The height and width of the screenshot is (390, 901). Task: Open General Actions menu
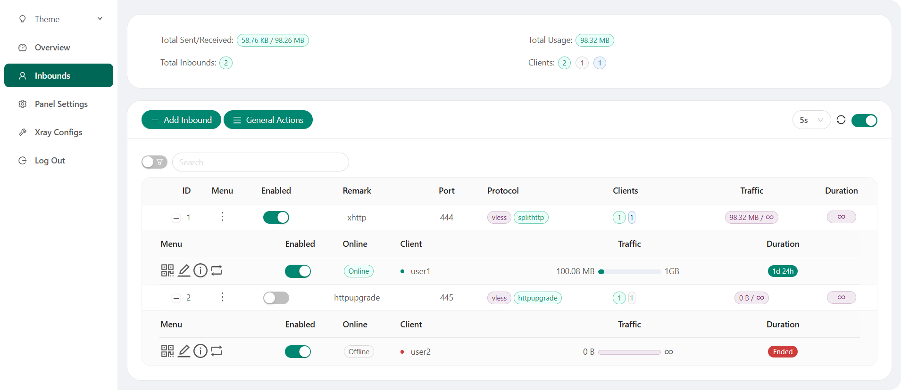click(x=268, y=120)
